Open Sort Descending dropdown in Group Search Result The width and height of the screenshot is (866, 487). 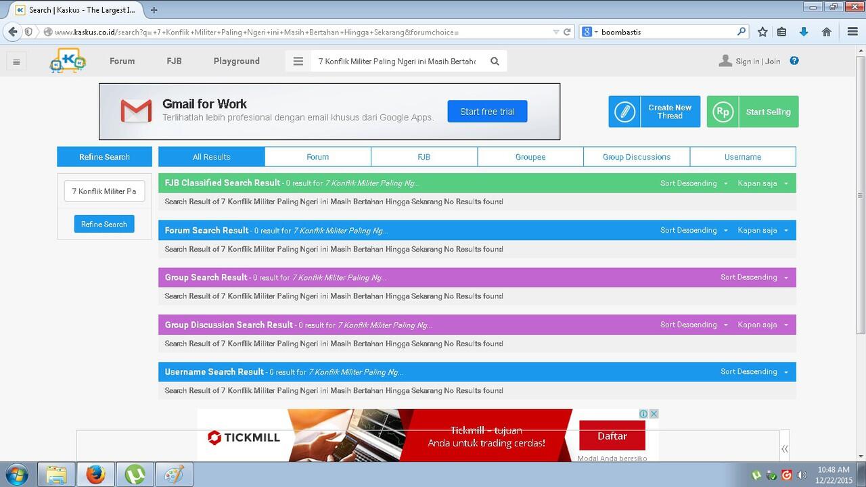tap(754, 277)
